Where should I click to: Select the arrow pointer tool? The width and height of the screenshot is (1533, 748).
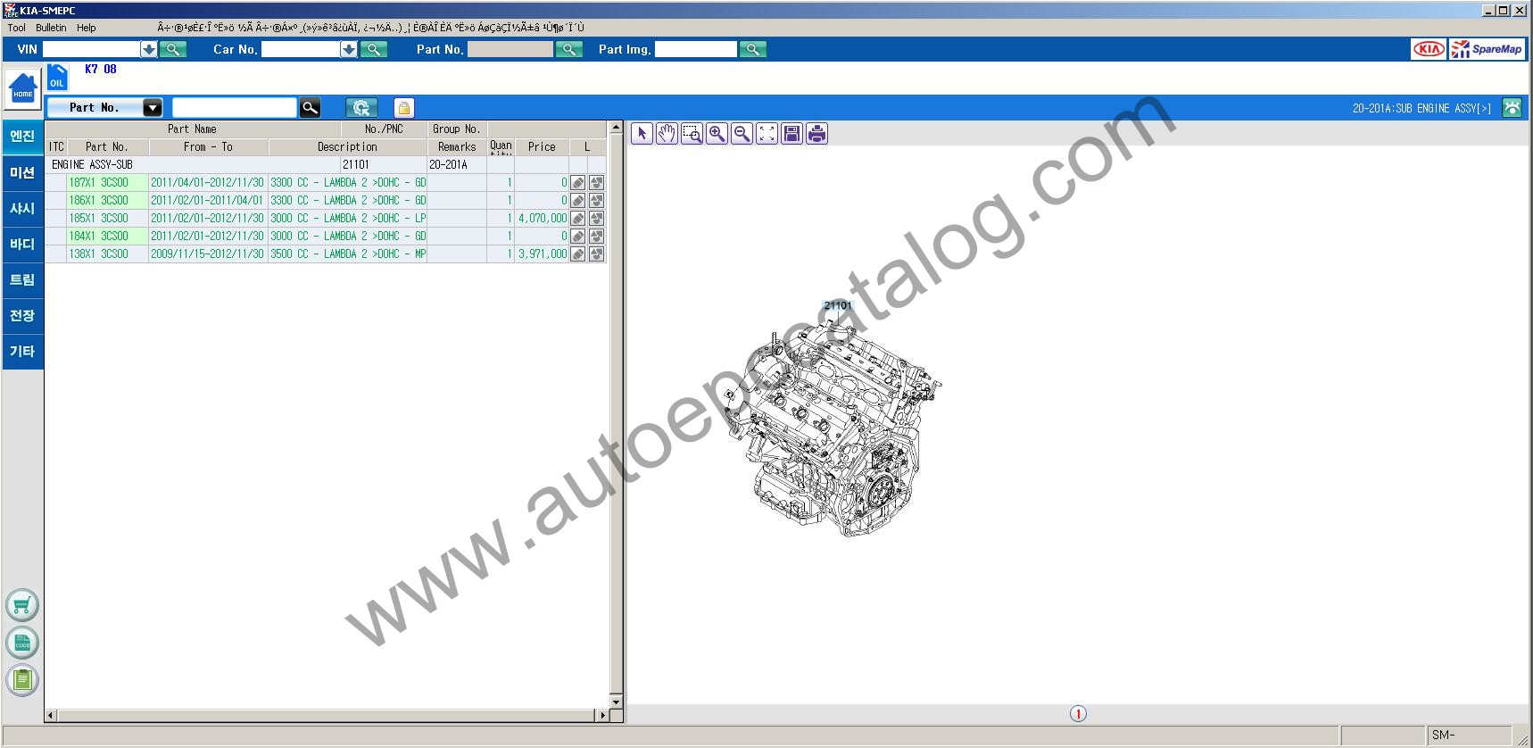642,134
